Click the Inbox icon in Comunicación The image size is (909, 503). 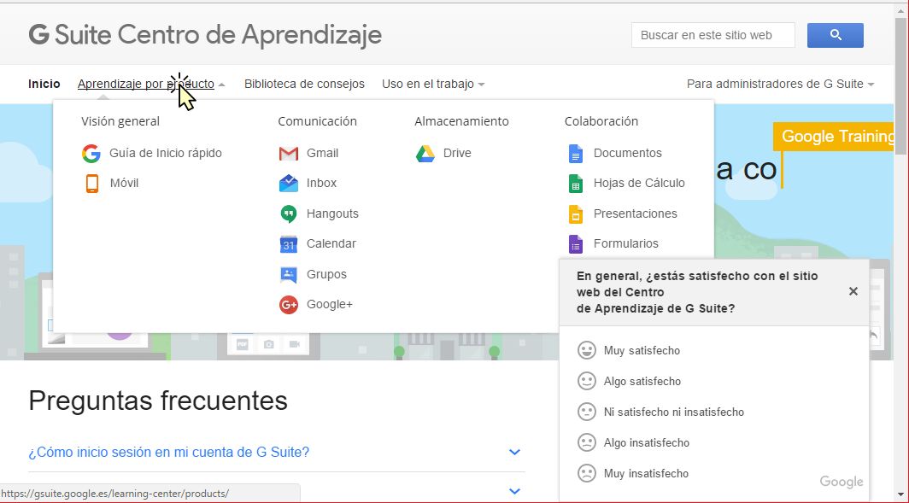(288, 183)
